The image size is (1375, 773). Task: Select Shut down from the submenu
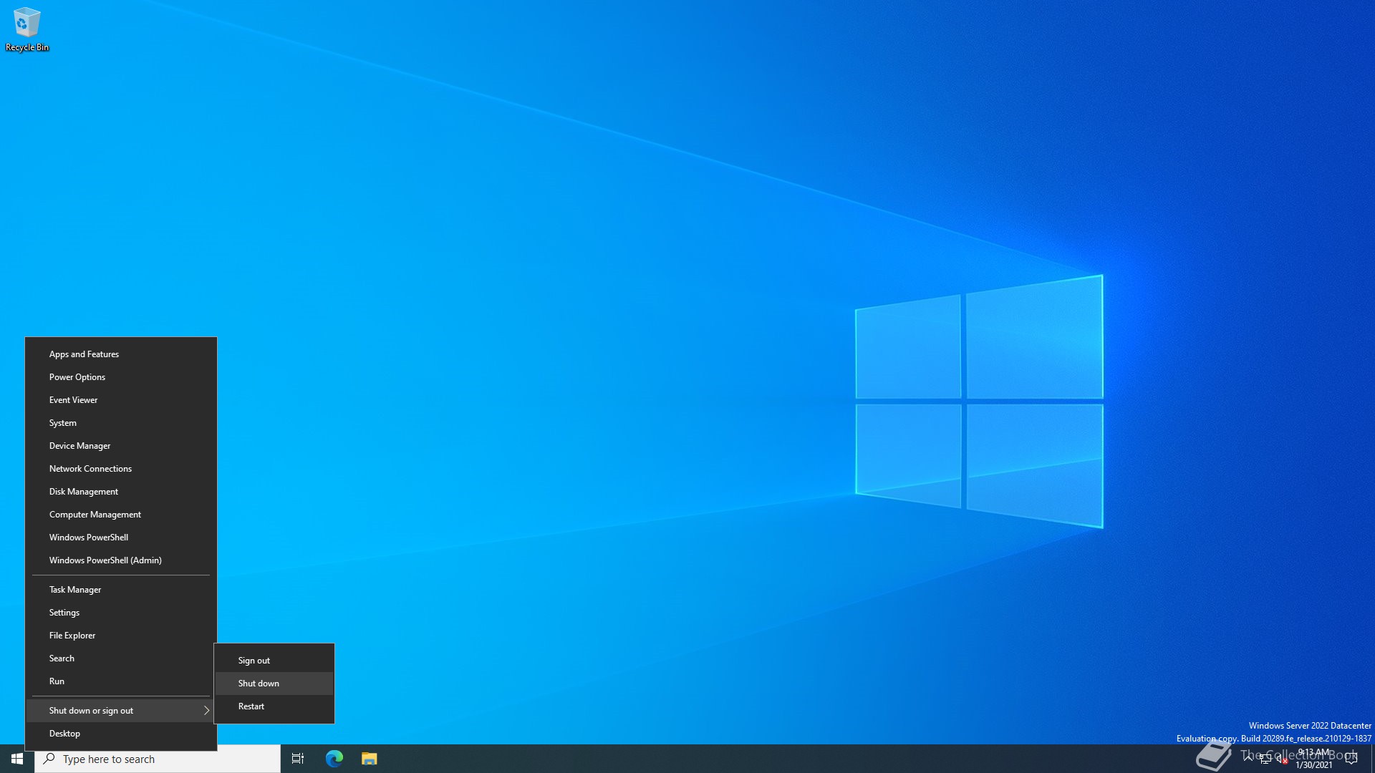pos(259,684)
